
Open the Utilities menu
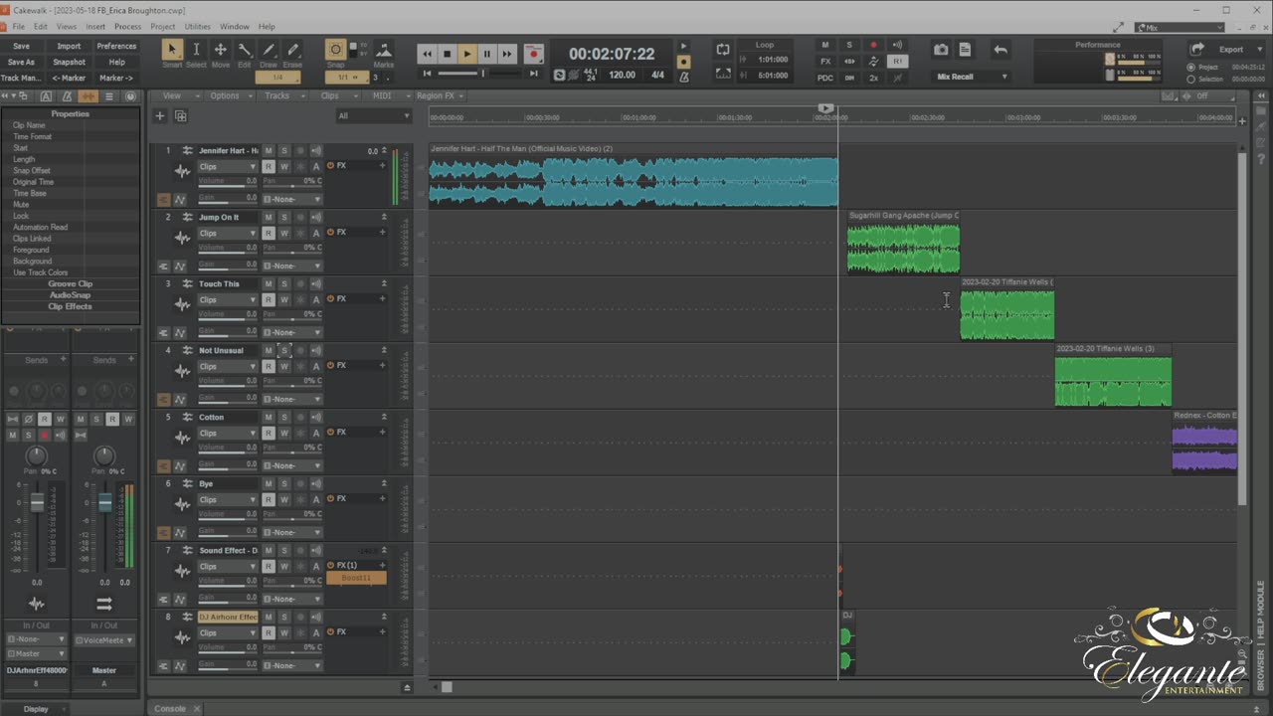pyautogui.click(x=197, y=27)
